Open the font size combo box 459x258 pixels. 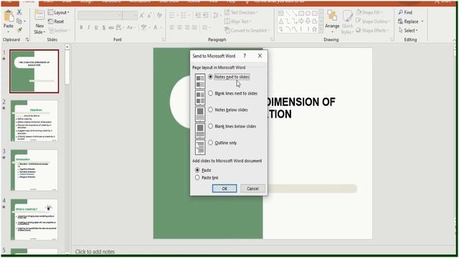coord(130,15)
